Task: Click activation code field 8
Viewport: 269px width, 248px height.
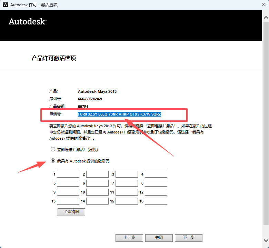Action: click(x=156, y=183)
